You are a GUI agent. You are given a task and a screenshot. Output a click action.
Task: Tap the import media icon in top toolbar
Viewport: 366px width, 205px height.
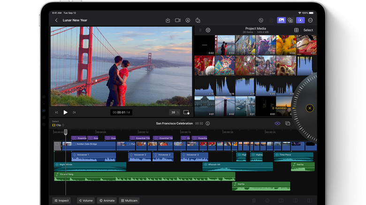coord(168,20)
